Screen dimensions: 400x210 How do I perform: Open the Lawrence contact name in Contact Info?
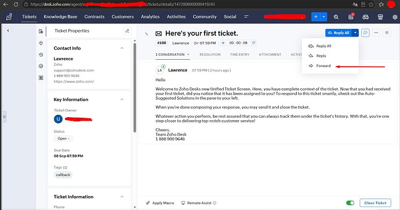click(x=63, y=59)
